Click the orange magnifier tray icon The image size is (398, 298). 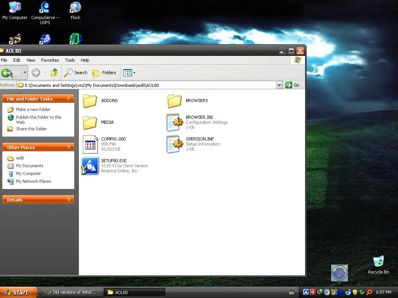coord(370,292)
